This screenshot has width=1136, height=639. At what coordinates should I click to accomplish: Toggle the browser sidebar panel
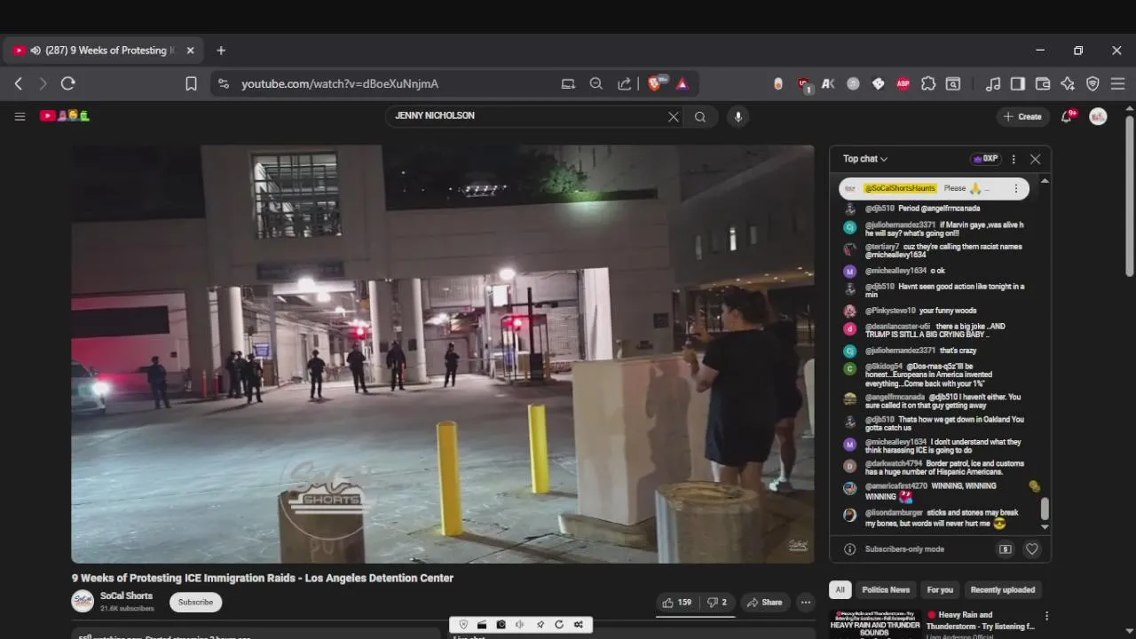(x=1018, y=83)
